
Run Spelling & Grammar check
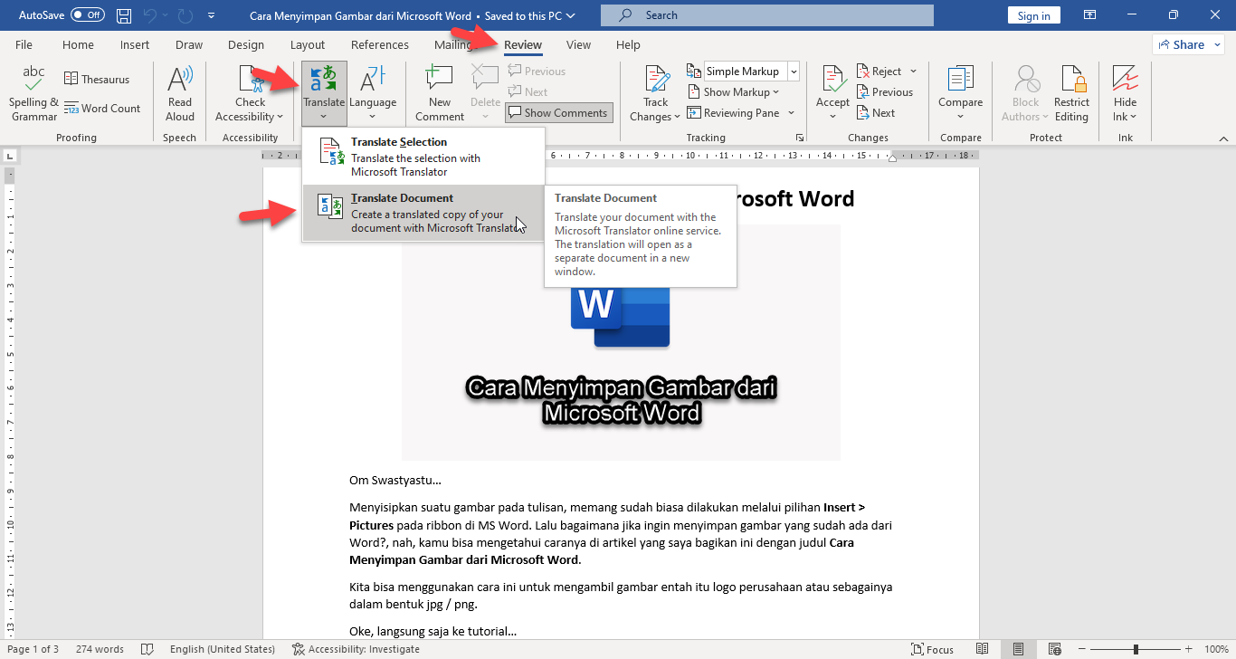point(33,94)
